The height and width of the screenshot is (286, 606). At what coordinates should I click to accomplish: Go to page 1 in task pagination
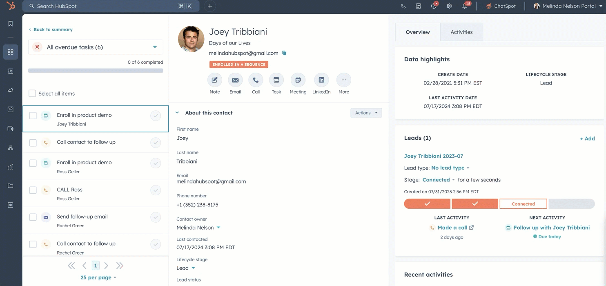96,266
